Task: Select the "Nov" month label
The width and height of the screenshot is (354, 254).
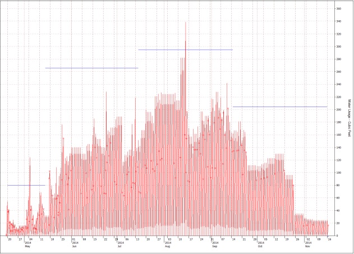Action: pyautogui.click(x=307, y=246)
